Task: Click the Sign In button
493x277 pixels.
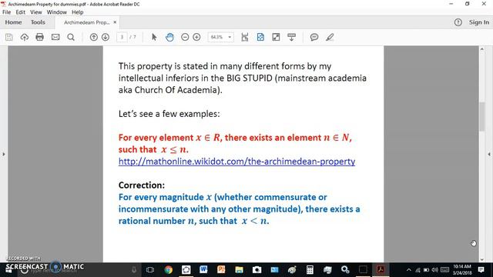Action: pos(479,22)
